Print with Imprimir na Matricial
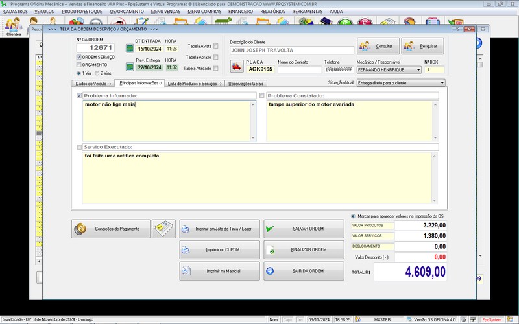This screenshot has width=519, height=324. pos(220,271)
